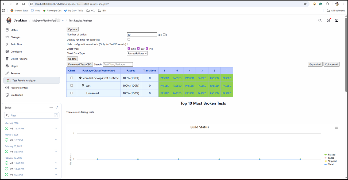Viewport: 348px width, 180px height.
Task: Untick the Line chart type checkbox
Action: 129,49
